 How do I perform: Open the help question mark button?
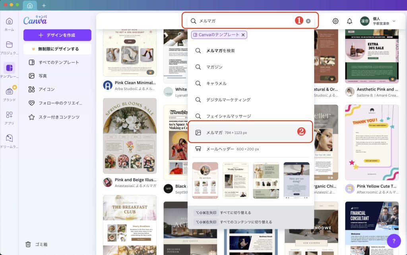click(394, 241)
